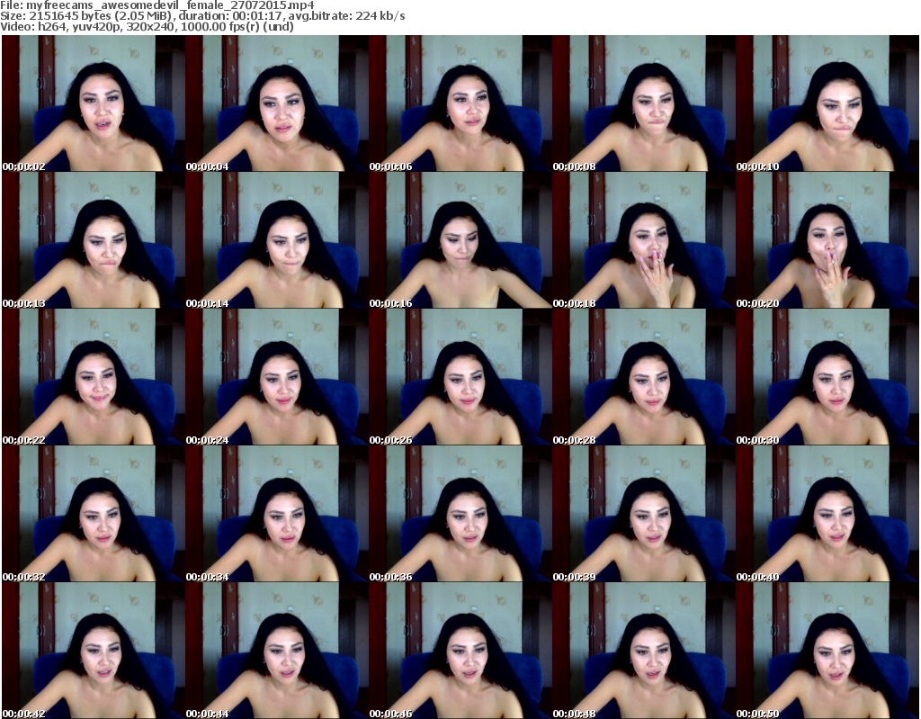921x719 pixels.
Task: Open the frame timestamped 00:00:22
Action: (x=93, y=377)
